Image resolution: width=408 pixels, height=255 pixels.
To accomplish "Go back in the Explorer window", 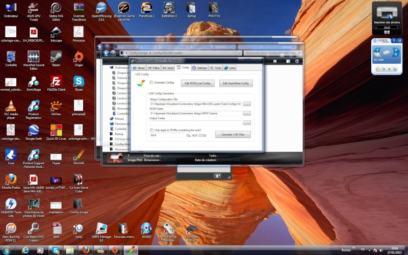I will pyautogui.click(x=106, y=53).
